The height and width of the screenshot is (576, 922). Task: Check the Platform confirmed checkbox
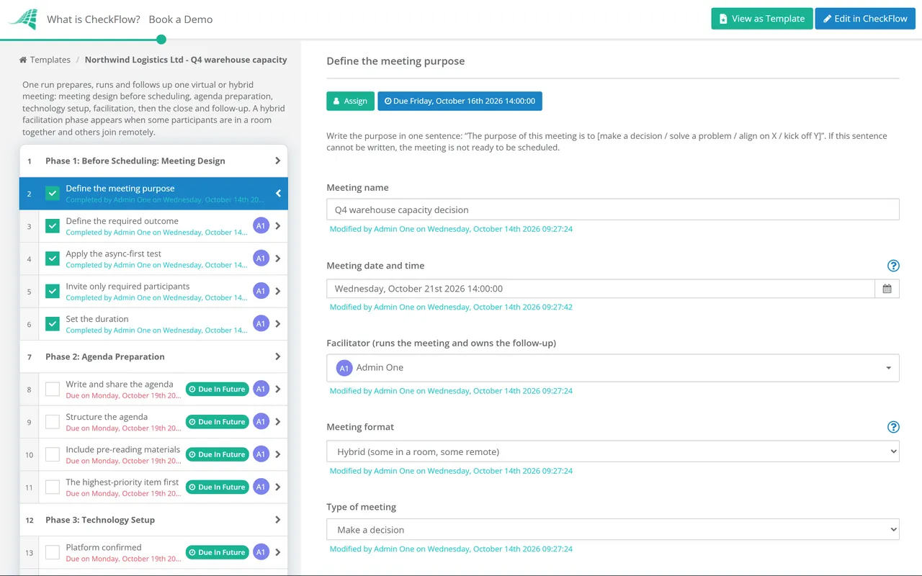point(53,552)
